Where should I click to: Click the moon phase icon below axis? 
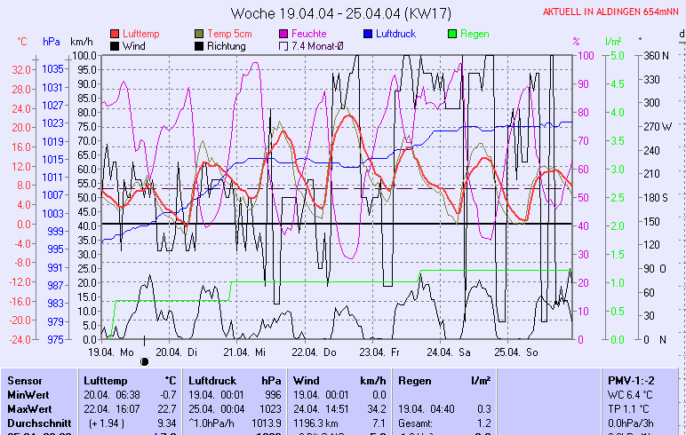pos(145,361)
